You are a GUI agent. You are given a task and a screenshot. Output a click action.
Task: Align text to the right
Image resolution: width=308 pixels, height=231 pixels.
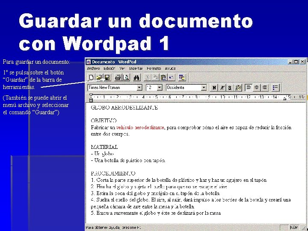click(265, 88)
